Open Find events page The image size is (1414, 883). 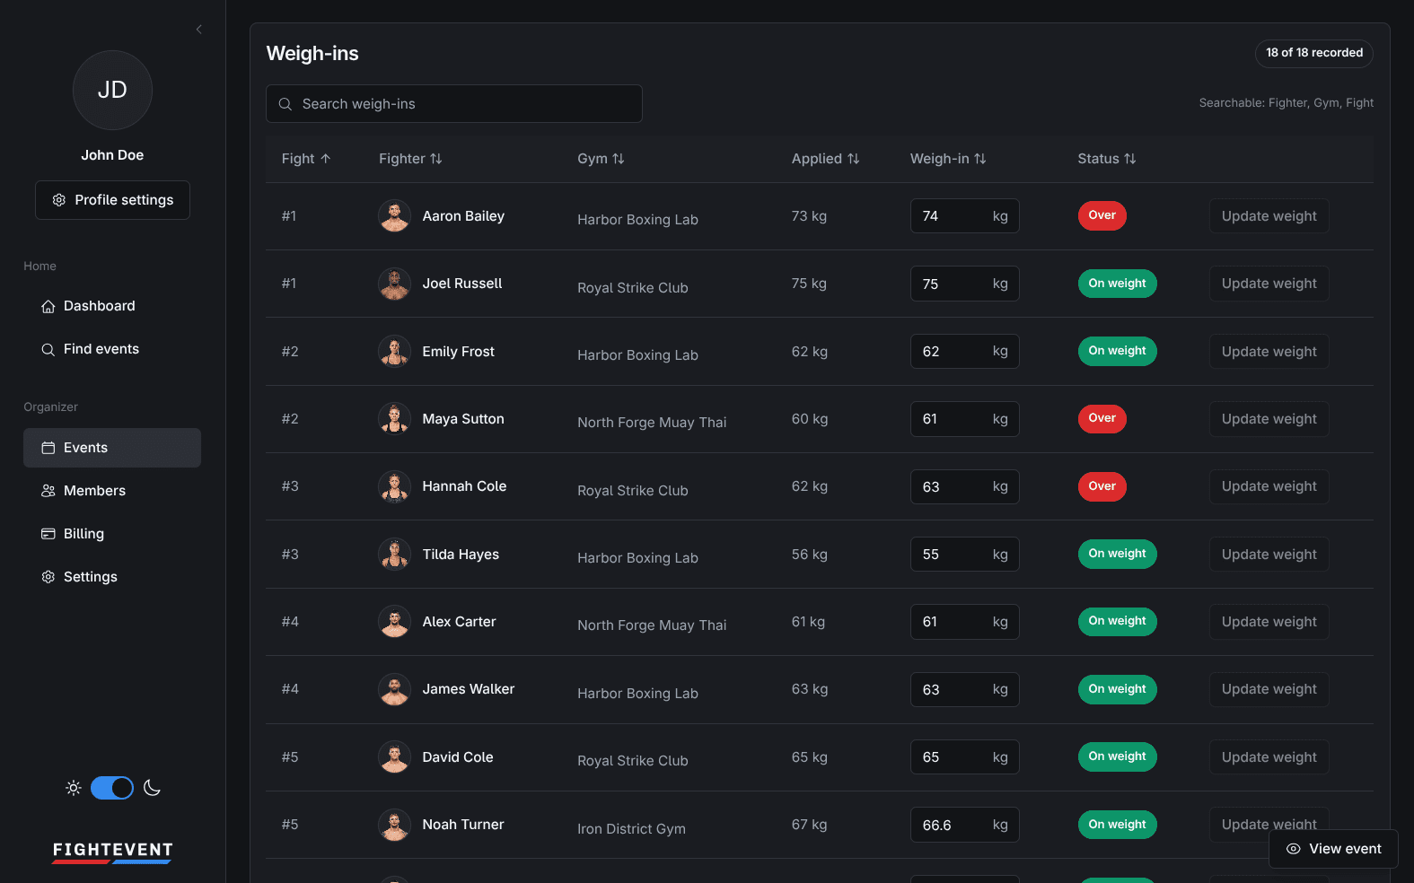(x=112, y=349)
